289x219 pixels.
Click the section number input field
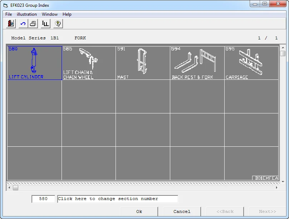pyautogui.click(x=43, y=199)
